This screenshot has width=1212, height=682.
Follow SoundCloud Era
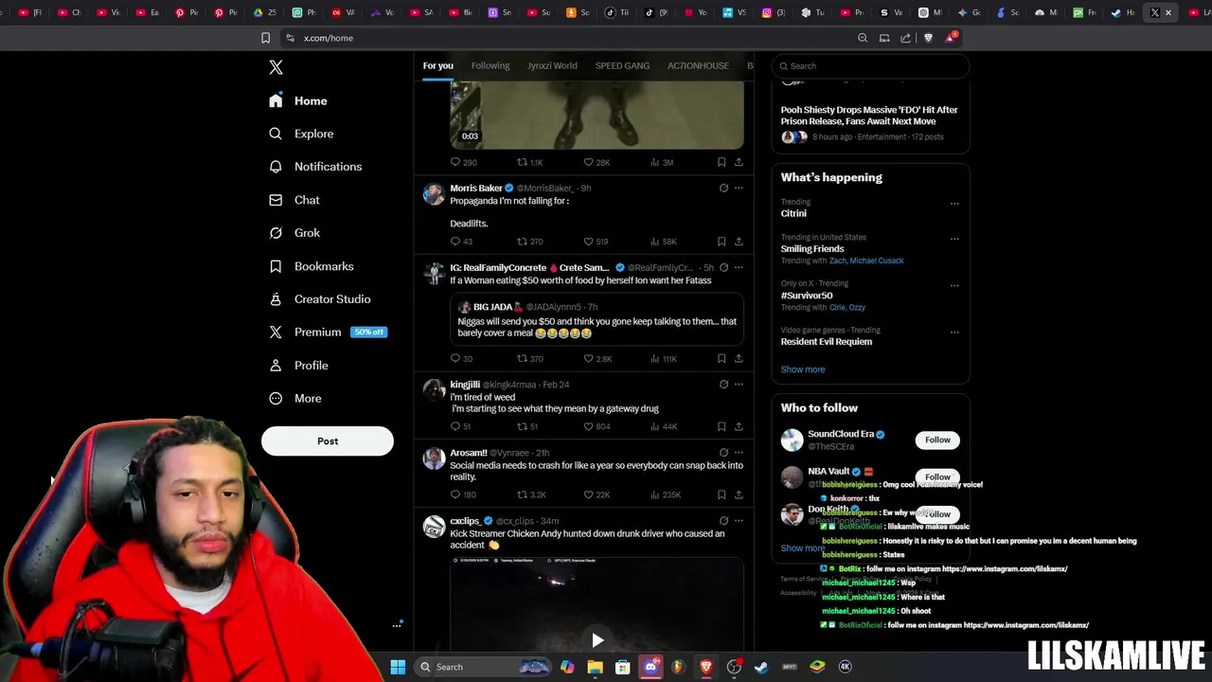click(937, 440)
